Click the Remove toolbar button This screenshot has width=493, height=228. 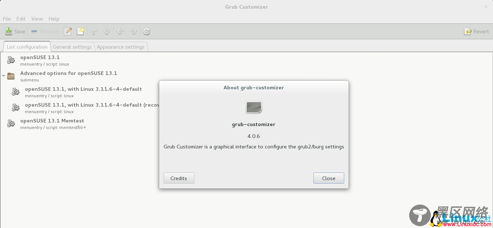point(45,32)
